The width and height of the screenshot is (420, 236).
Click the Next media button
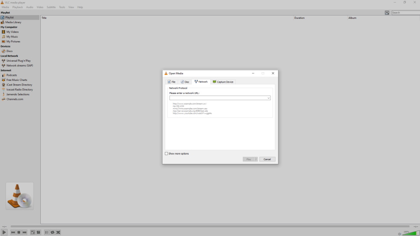pos(24,232)
